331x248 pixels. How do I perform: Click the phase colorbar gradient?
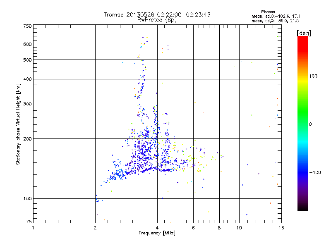point(303,123)
